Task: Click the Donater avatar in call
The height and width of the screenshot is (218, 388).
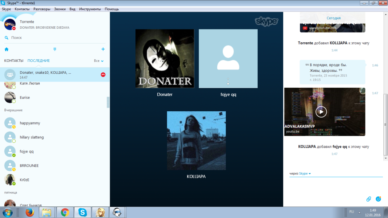Action: point(165,59)
